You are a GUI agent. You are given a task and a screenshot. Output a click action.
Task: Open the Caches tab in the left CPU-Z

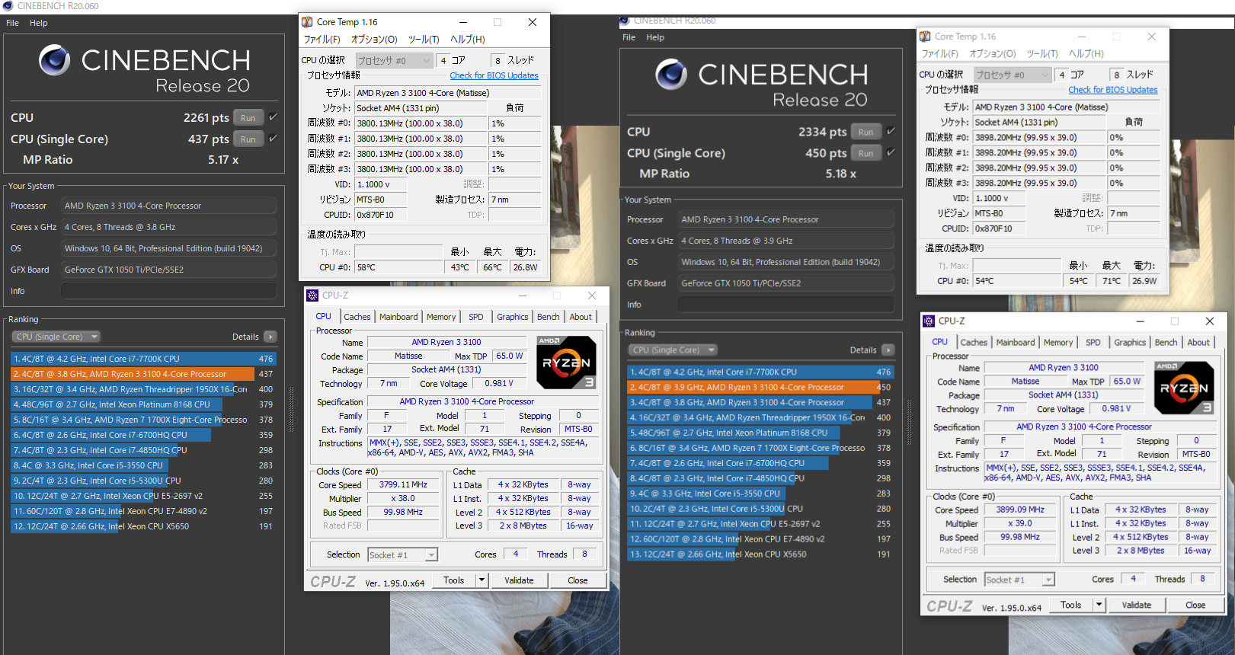point(357,317)
